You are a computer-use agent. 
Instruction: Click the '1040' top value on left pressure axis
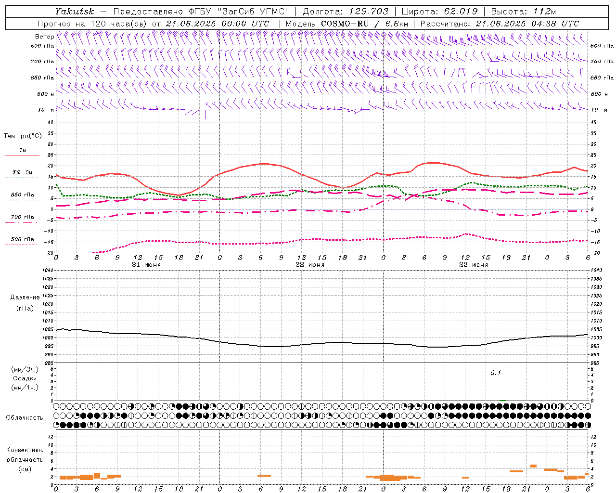click(x=48, y=271)
